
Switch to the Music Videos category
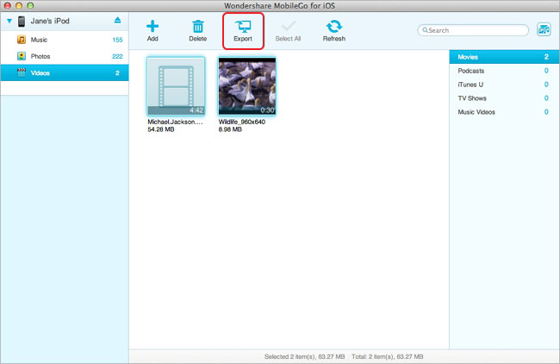pyautogui.click(x=504, y=112)
